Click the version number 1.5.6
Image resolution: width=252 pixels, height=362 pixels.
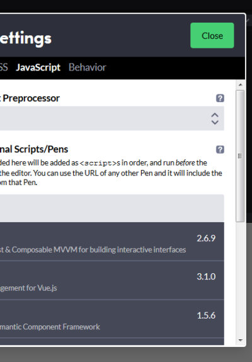click(206, 315)
